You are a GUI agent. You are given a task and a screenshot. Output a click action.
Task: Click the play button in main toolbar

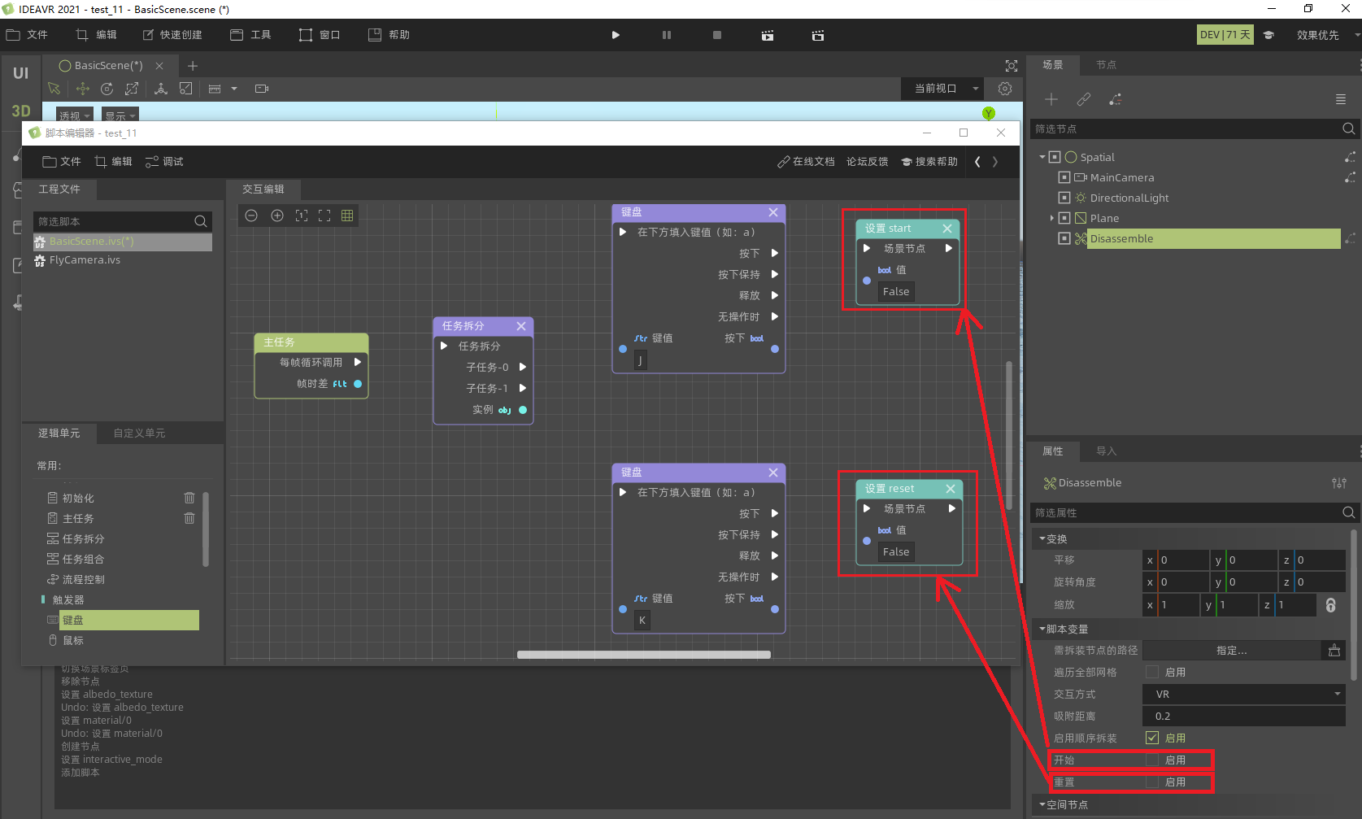coord(616,35)
